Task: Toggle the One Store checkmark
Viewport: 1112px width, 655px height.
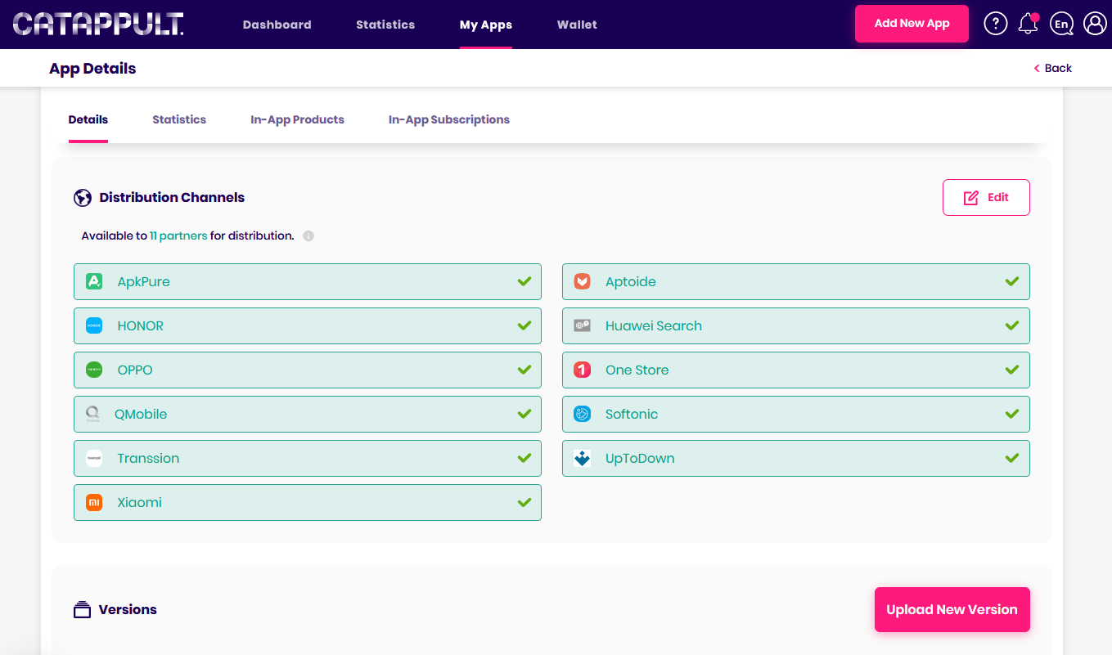Action: (1012, 370)
